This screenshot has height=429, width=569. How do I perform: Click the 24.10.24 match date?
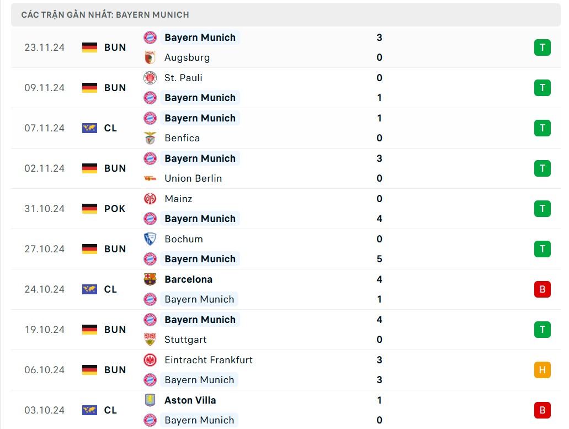point(44,289)
